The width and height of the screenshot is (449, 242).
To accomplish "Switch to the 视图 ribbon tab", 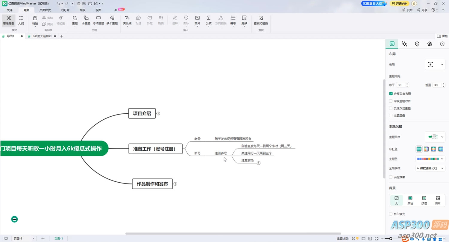I will [98, 10].
